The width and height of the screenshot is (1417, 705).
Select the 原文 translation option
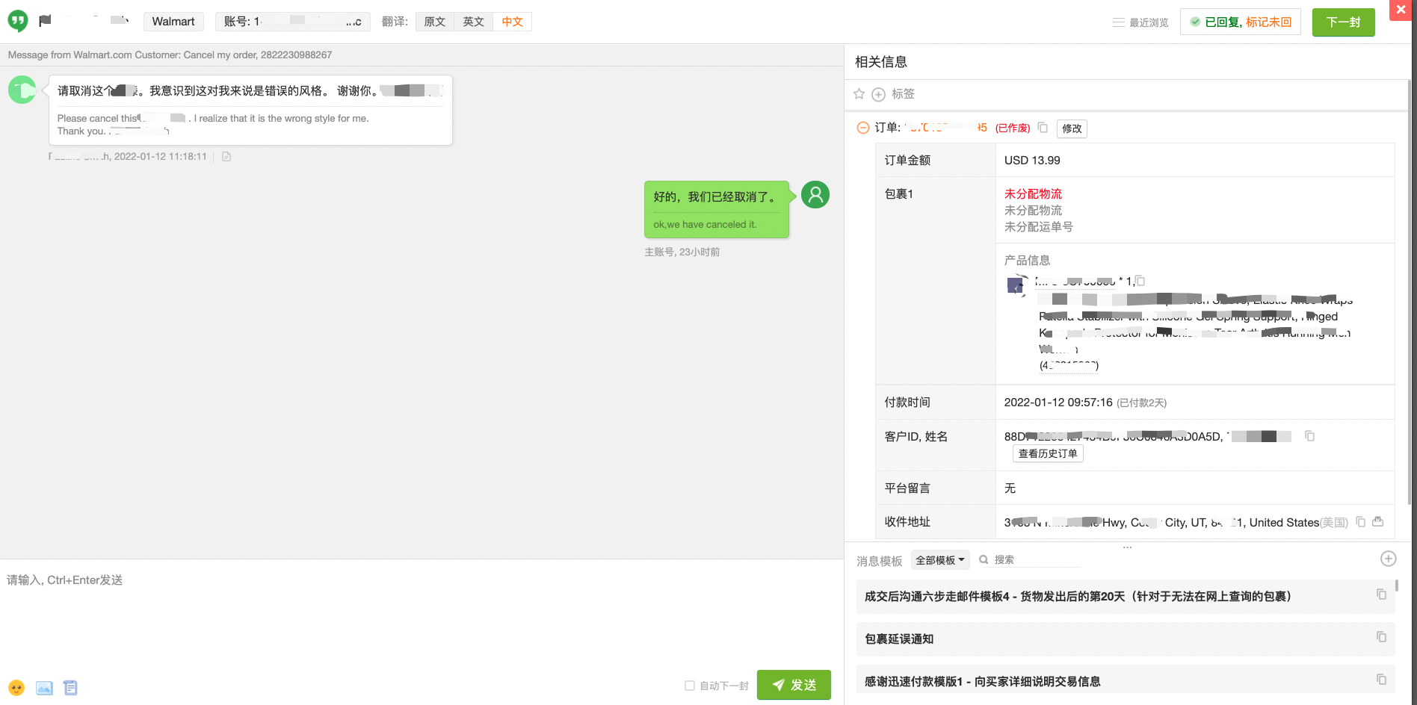point(435,22)
